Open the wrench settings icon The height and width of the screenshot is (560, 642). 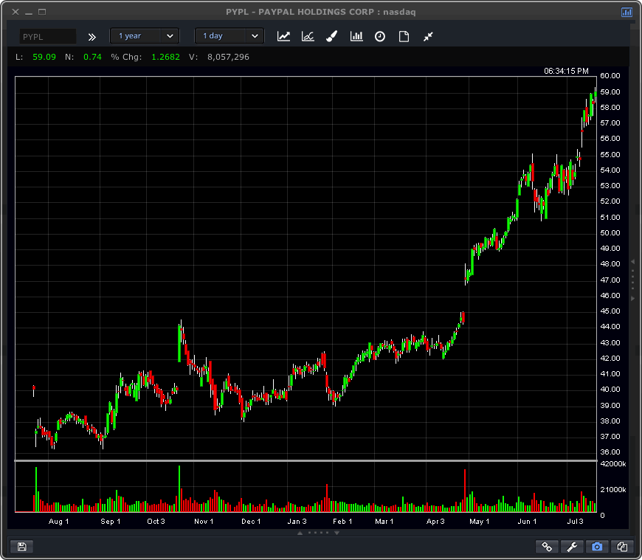coord(572,547)
